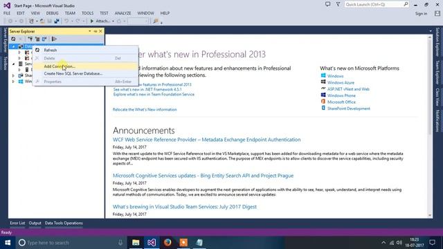Viewport: 443px width, 249px height.
Task: Show hidden system tray icons chevron
Action: coord(383,243)
